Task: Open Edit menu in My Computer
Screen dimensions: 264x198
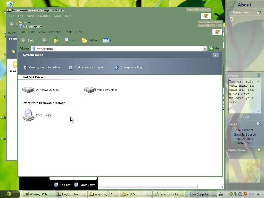Action: coord(32,32)
